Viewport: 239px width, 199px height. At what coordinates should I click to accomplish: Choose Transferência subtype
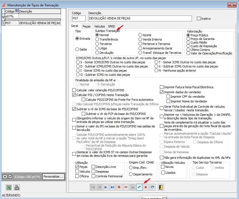click(97, 39)
